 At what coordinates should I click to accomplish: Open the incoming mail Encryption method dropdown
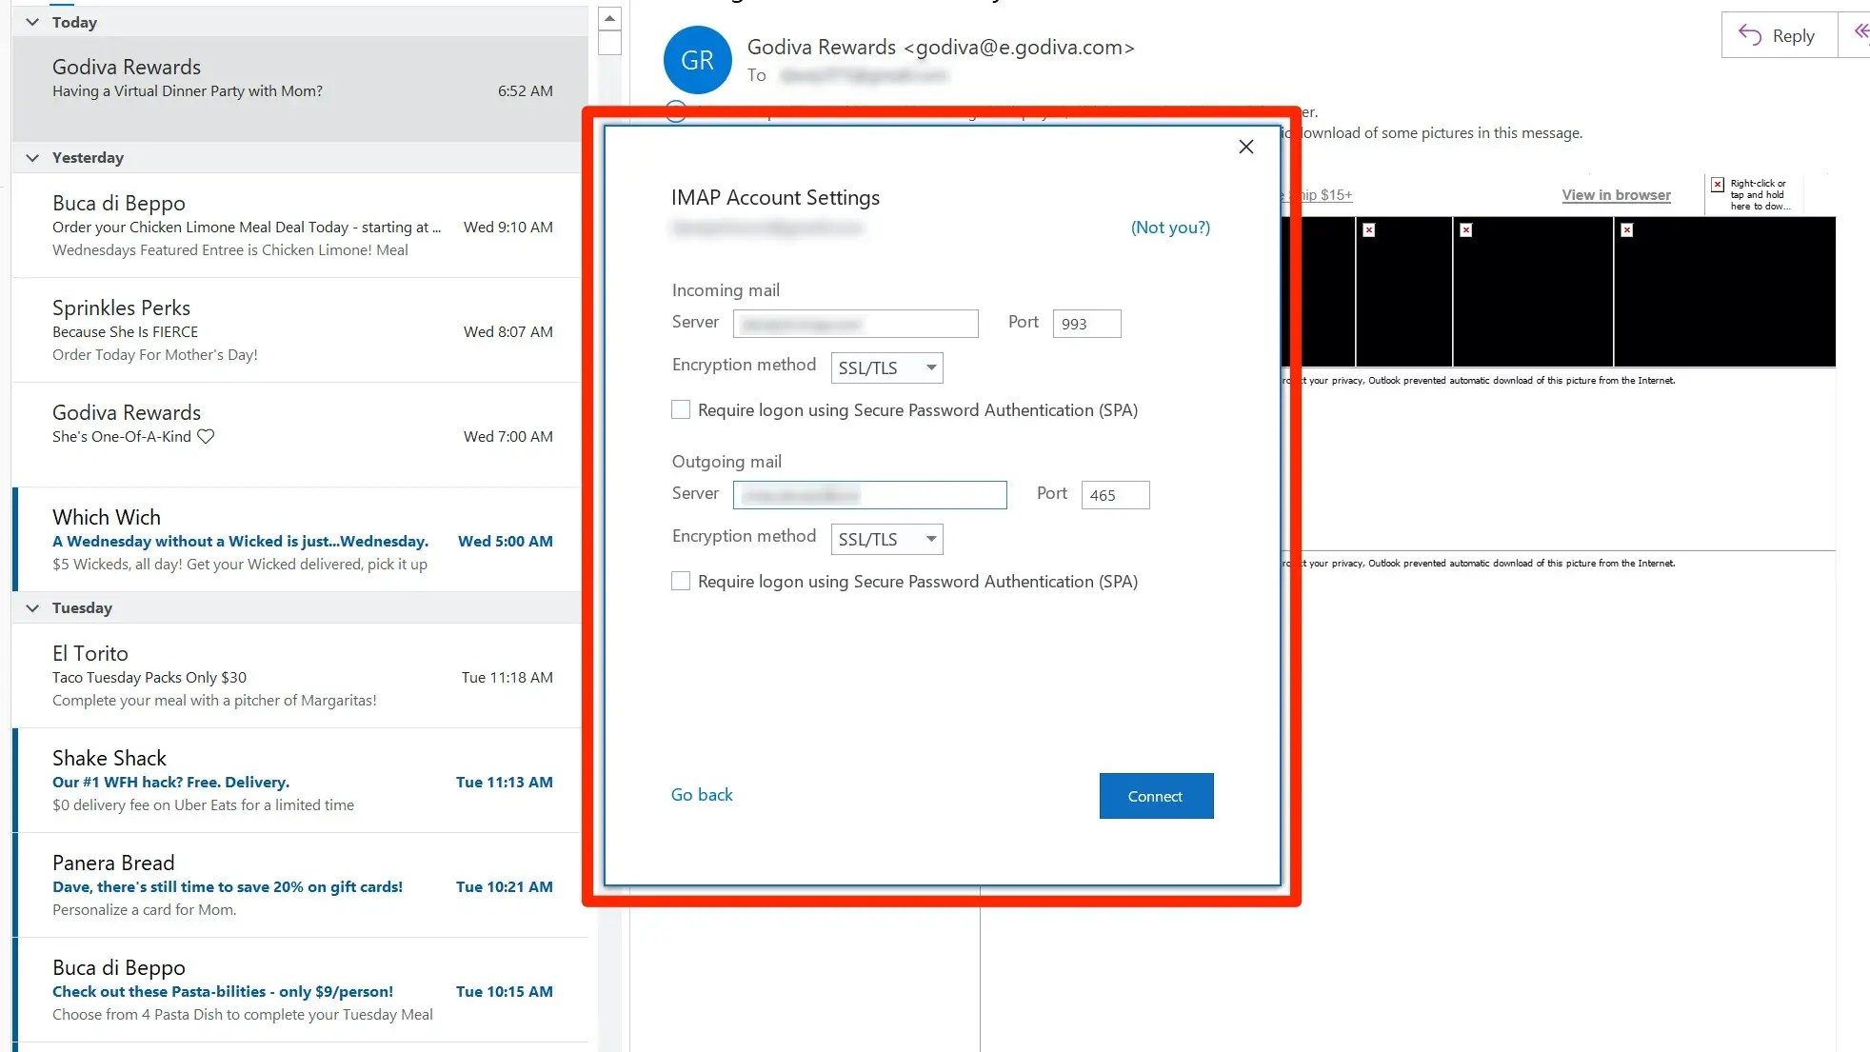(886, 367)
